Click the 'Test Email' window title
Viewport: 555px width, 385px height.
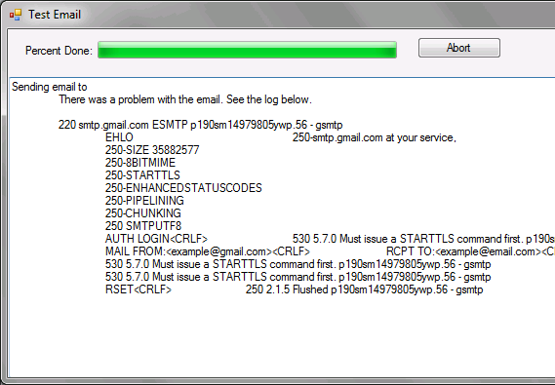coord(55,15)
